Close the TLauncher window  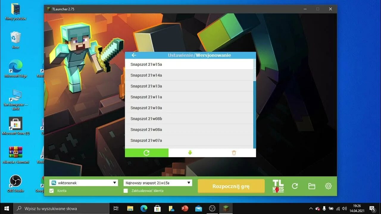(x=330, y=9)
